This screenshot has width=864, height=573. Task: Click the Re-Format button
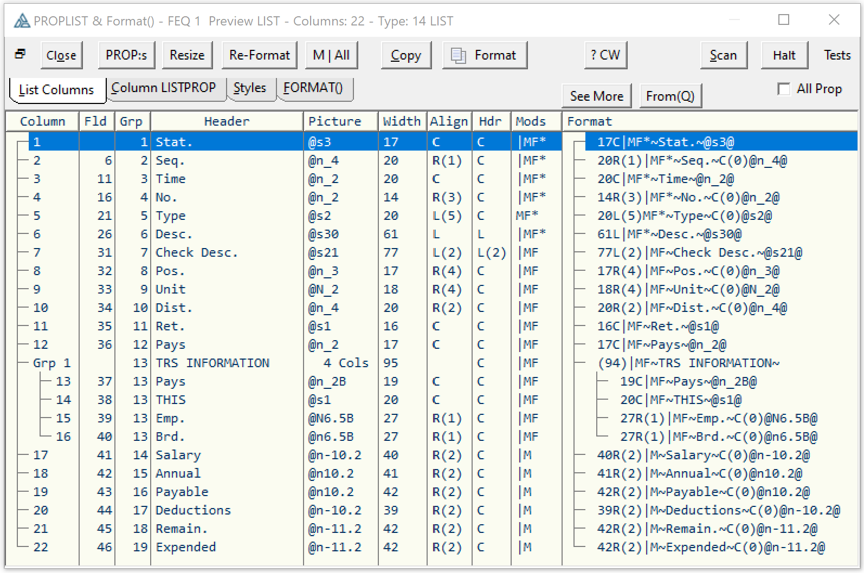pyautogui.click(x=260, y=55)
